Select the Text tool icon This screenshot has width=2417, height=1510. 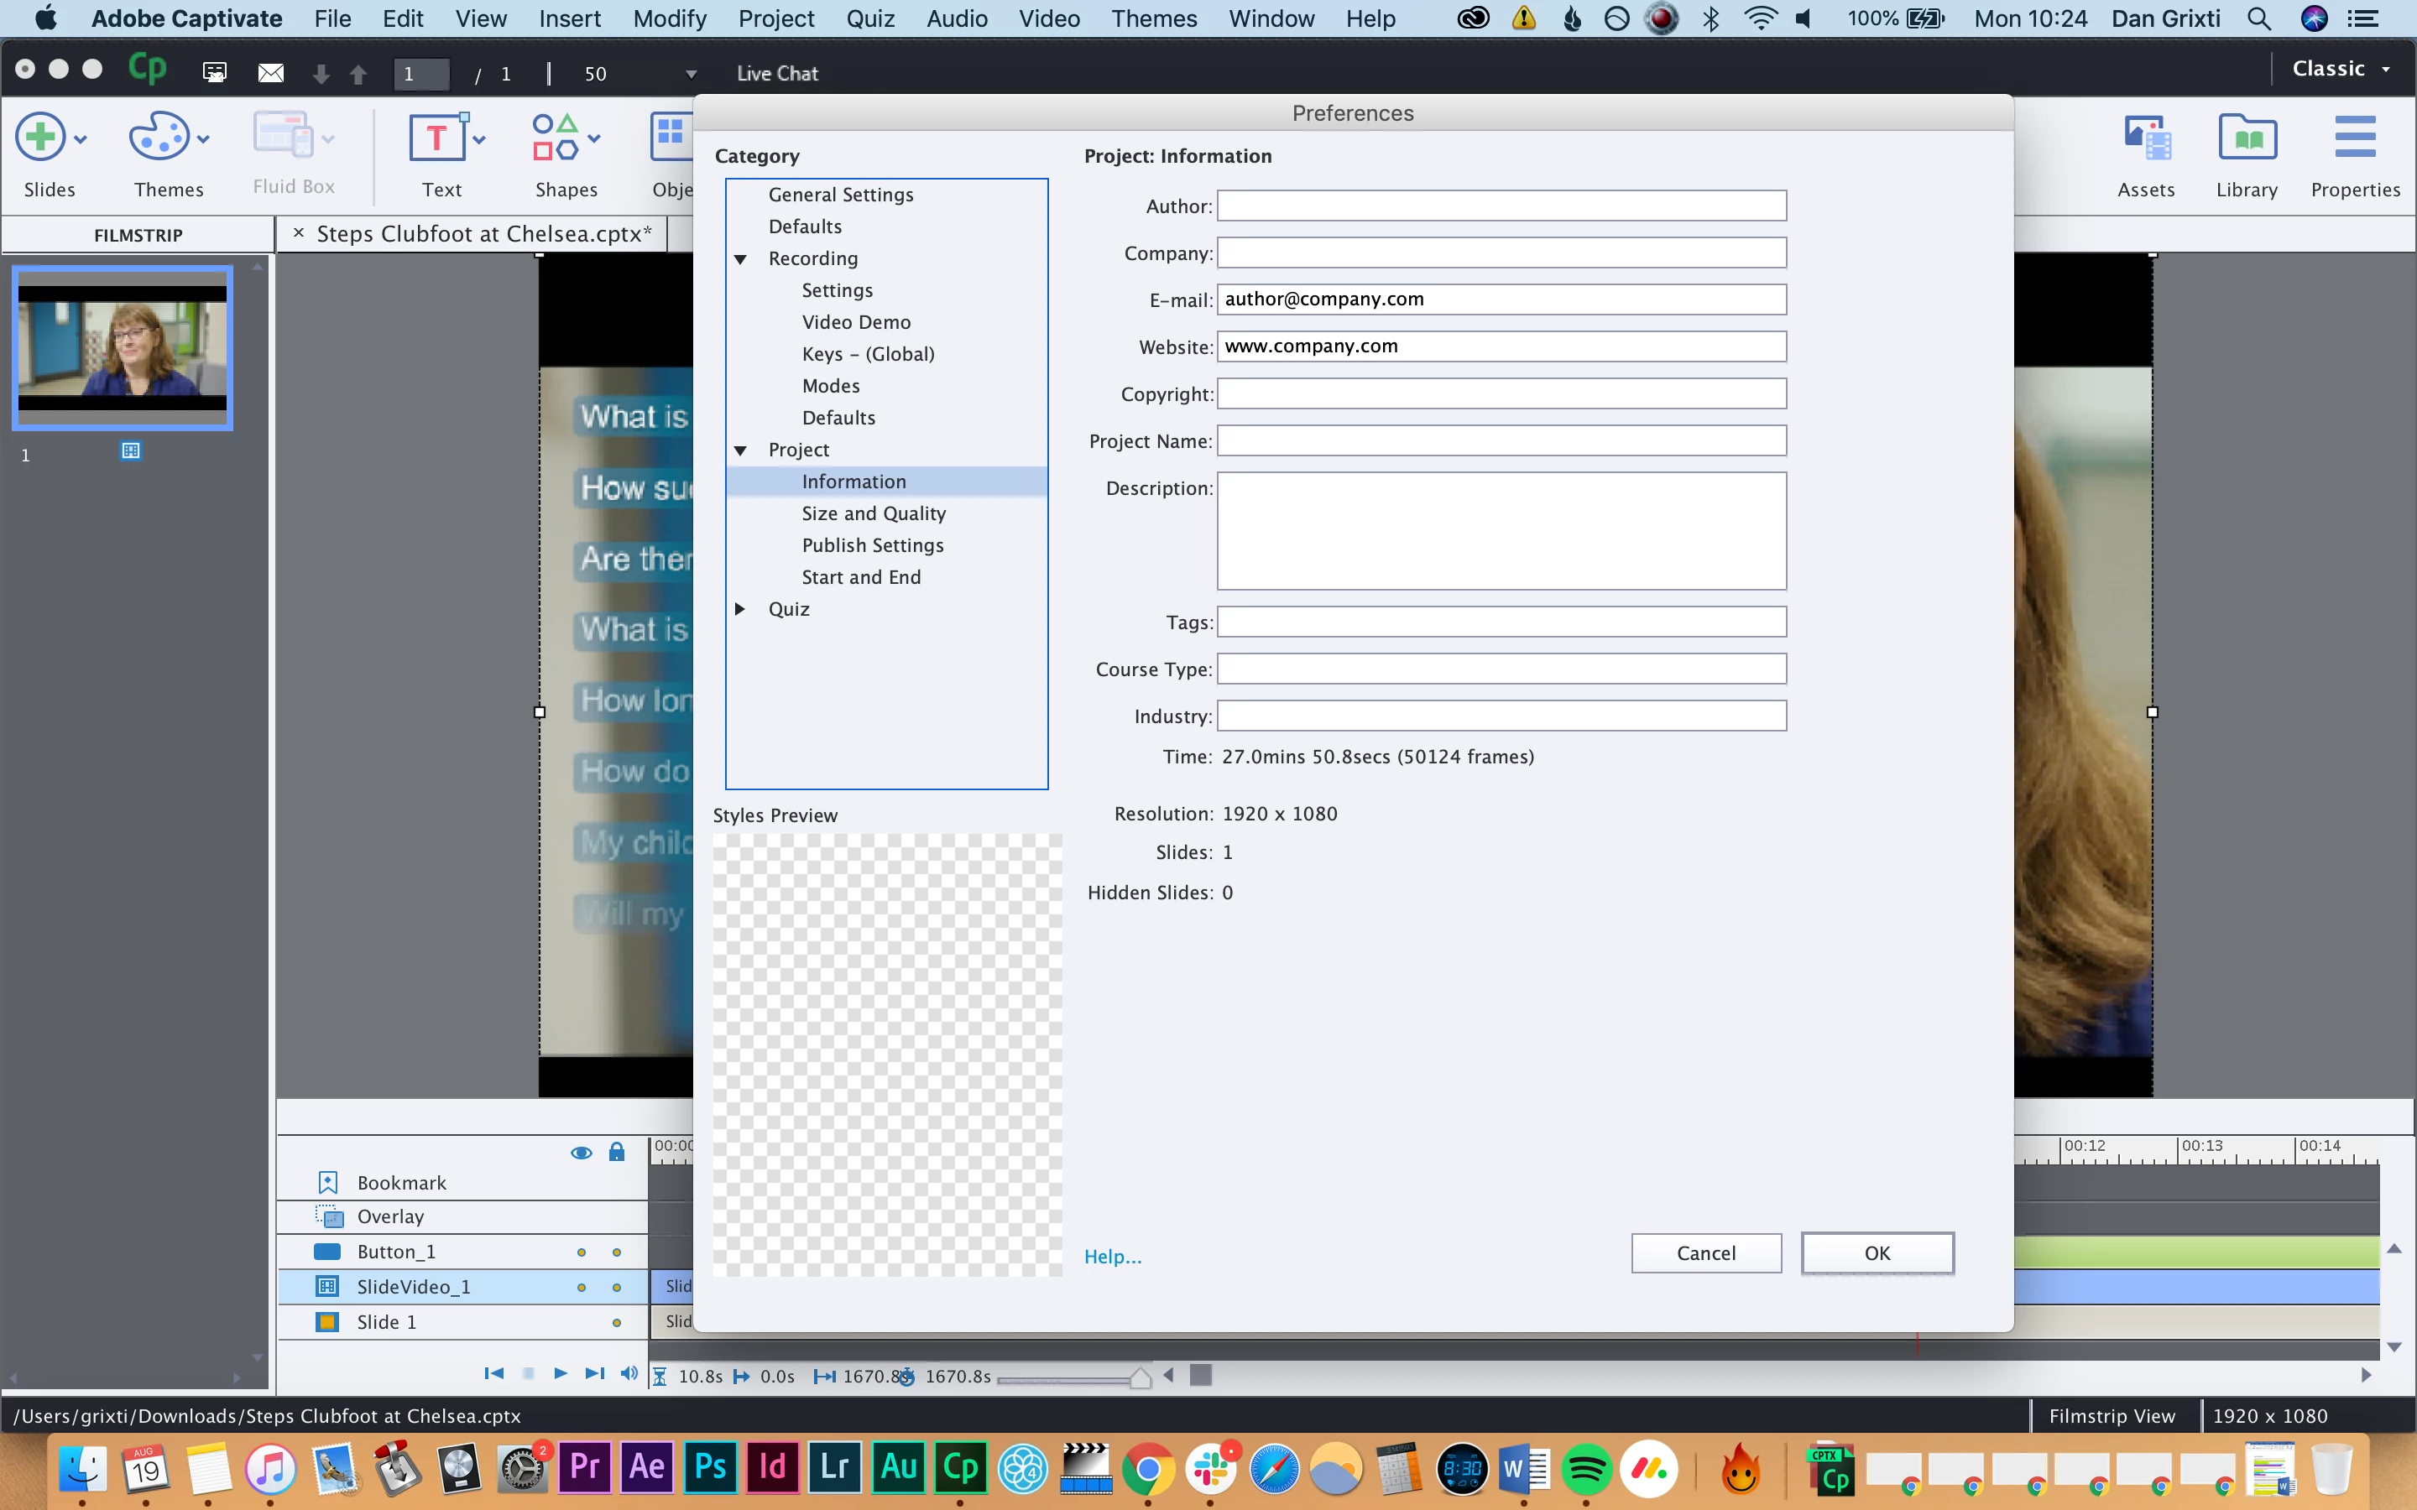click(436, 138)
